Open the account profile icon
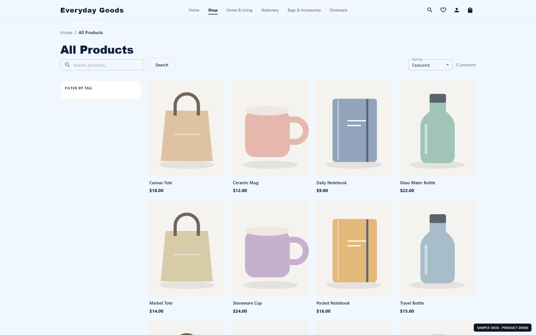Image resolution: width=536 pixels, height=335 pixels. coord(456,10)
